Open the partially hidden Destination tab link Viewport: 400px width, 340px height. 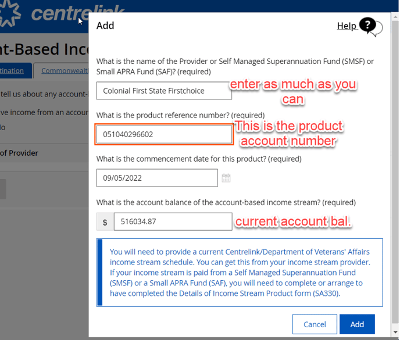pos(12,71)
